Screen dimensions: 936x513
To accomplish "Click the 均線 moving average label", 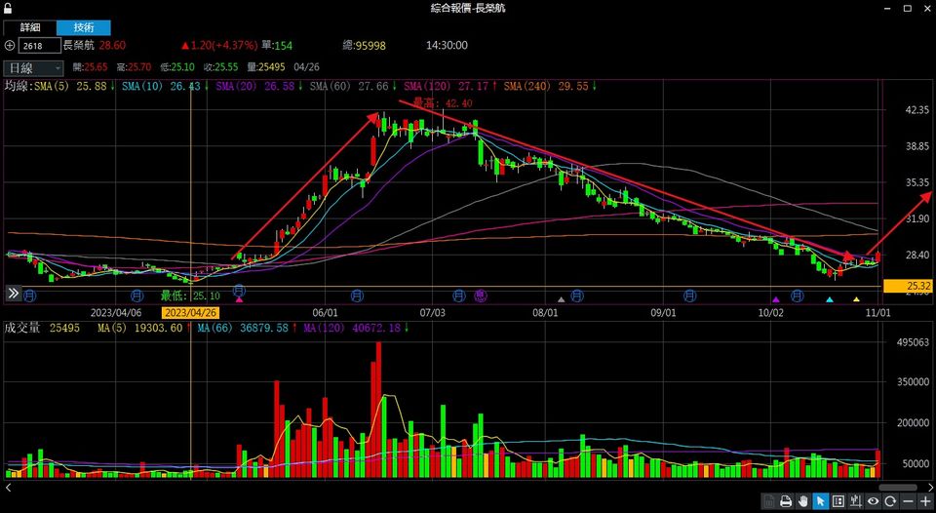I will coord(17,87).
